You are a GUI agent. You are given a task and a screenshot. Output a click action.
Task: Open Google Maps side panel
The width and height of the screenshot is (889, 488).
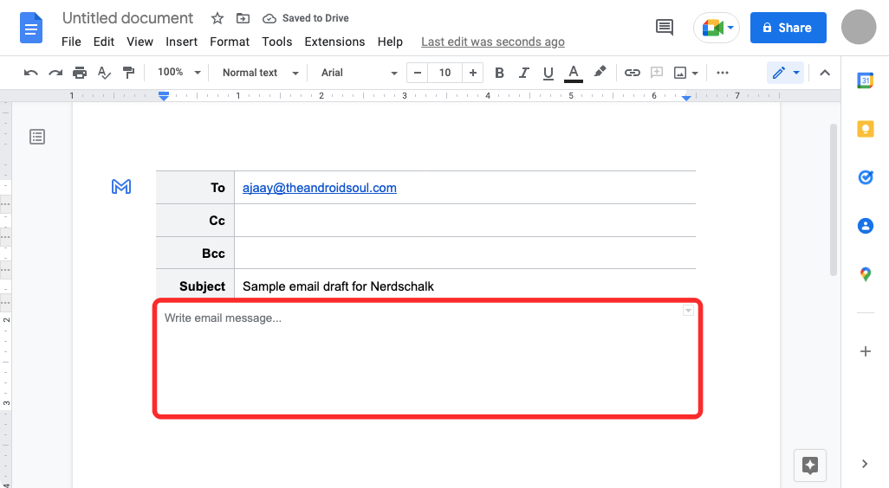(x=866, y=274)
